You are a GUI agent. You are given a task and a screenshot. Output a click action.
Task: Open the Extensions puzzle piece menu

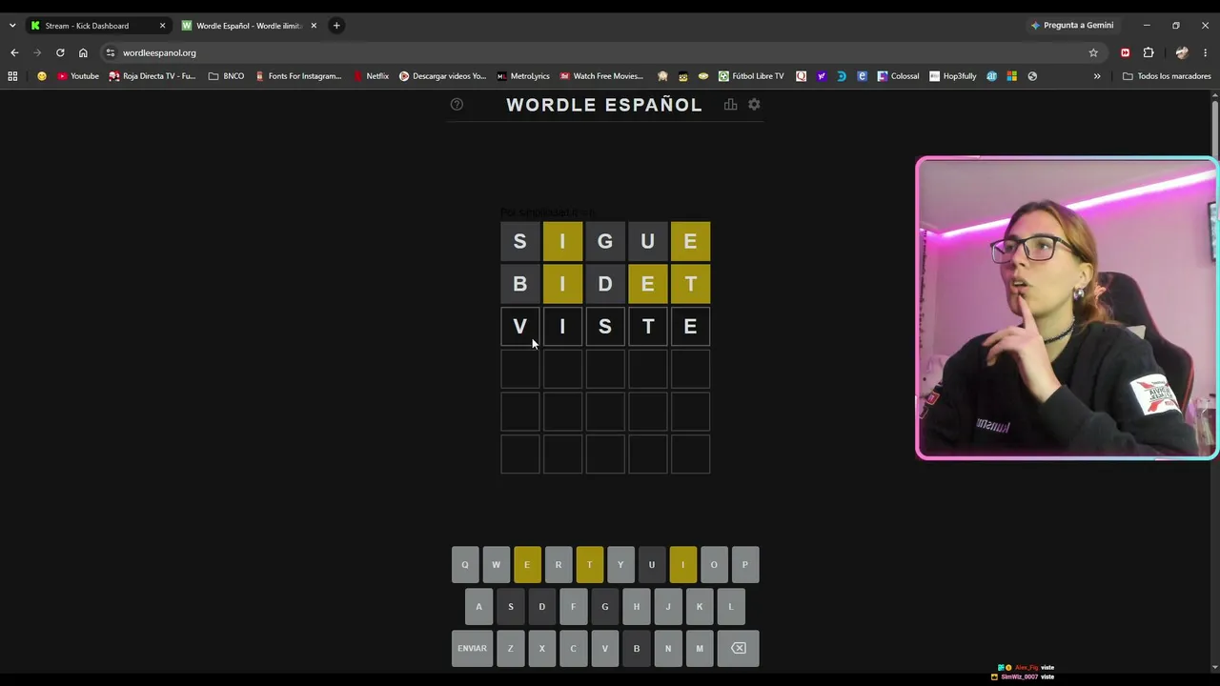pos(1149,52)
